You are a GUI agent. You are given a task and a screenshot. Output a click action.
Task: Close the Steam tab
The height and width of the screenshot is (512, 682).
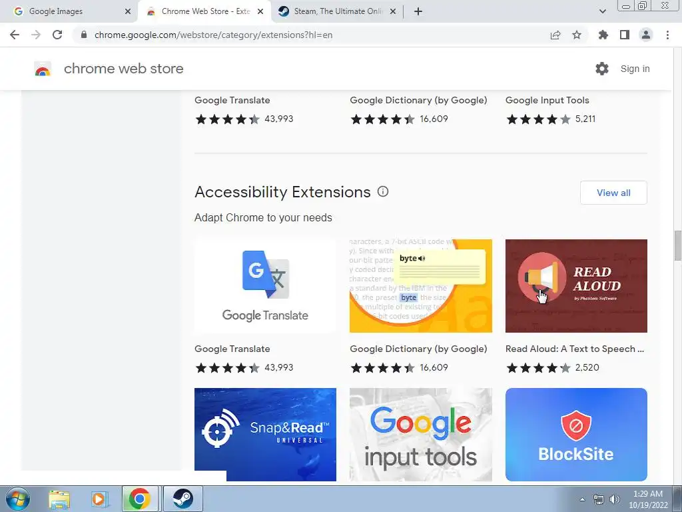tap(393, 11)
